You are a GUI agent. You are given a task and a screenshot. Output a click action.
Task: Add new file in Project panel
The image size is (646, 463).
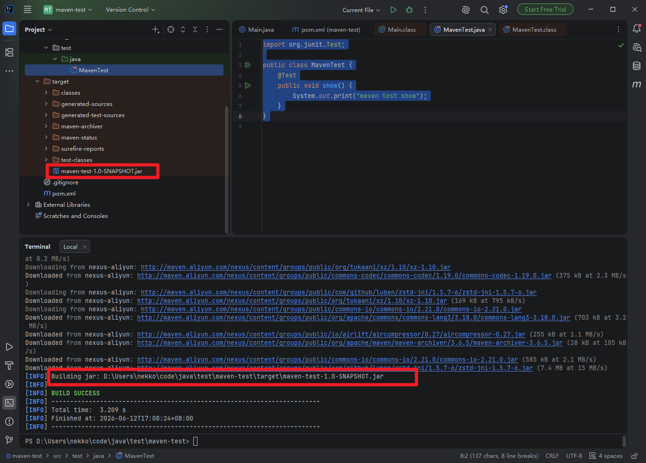tap(155, 29)
